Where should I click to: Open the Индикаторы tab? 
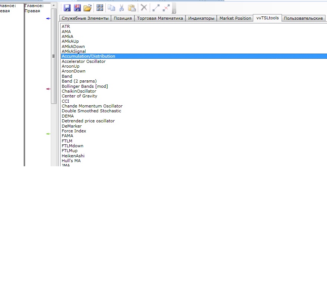(x=201, y=18)
